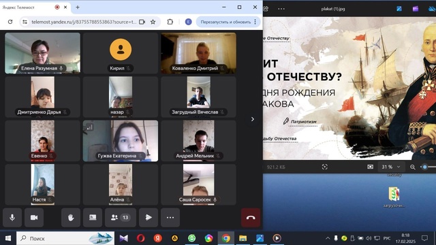The height and width of the screenshot is (245, 436).
Task: Select Саша Саросек video tile
Action: (x=198, y=184)
